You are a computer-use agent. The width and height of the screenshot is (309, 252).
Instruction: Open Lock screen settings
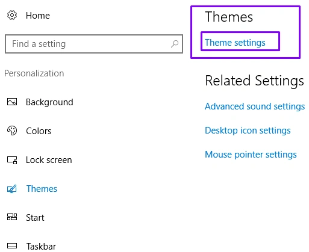pyautogui.click(x=49, y=160)
